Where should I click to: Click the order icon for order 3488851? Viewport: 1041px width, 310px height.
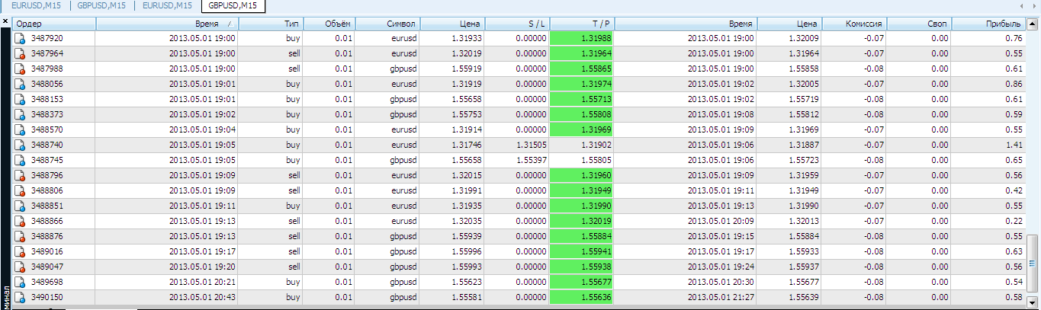tap(21, 206)
